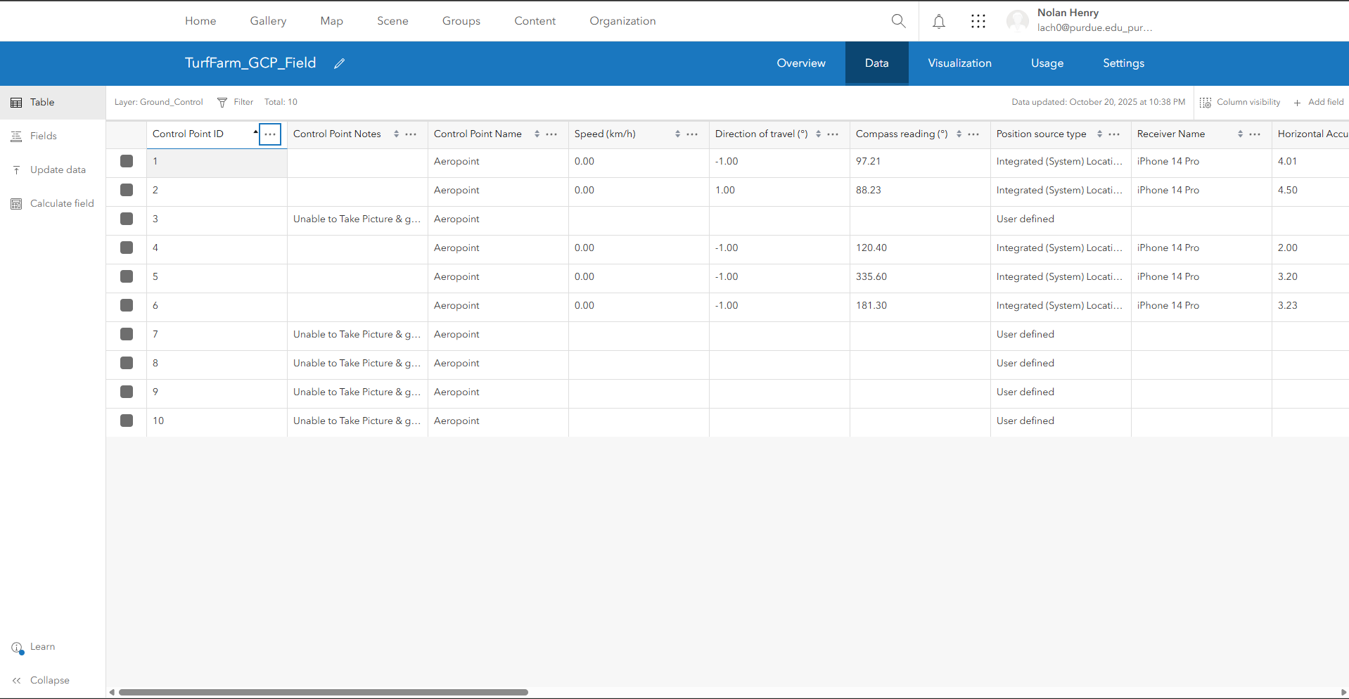This screenshot has height=699, width=1349.
Task: Open the Update data tool
Action: click(49, 169)
